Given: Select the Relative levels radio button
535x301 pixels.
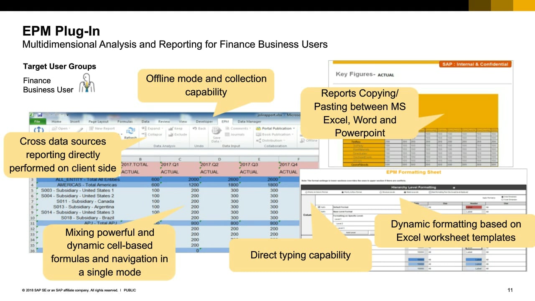Looking at the screenshot, I should (405, 192).
